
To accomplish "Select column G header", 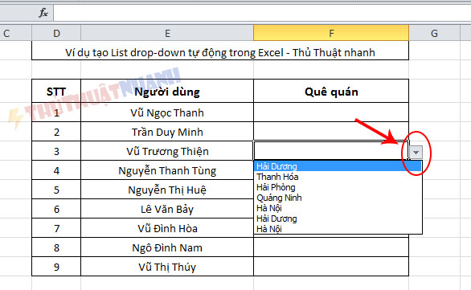I will 434,33.
